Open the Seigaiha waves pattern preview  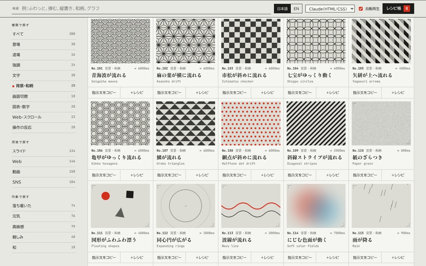120,41
